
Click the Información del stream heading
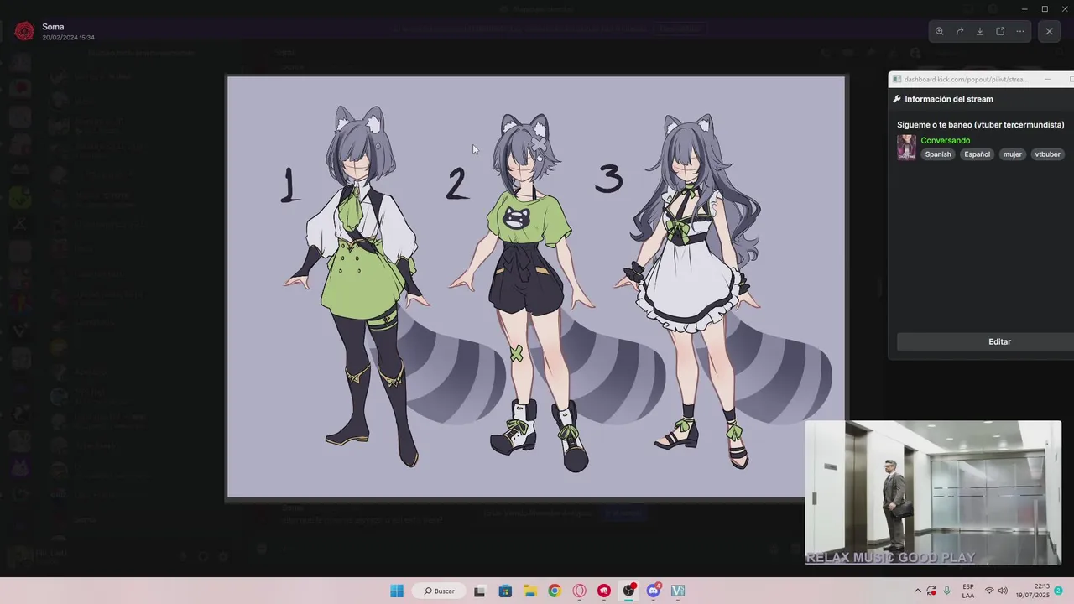click(948, 99)
